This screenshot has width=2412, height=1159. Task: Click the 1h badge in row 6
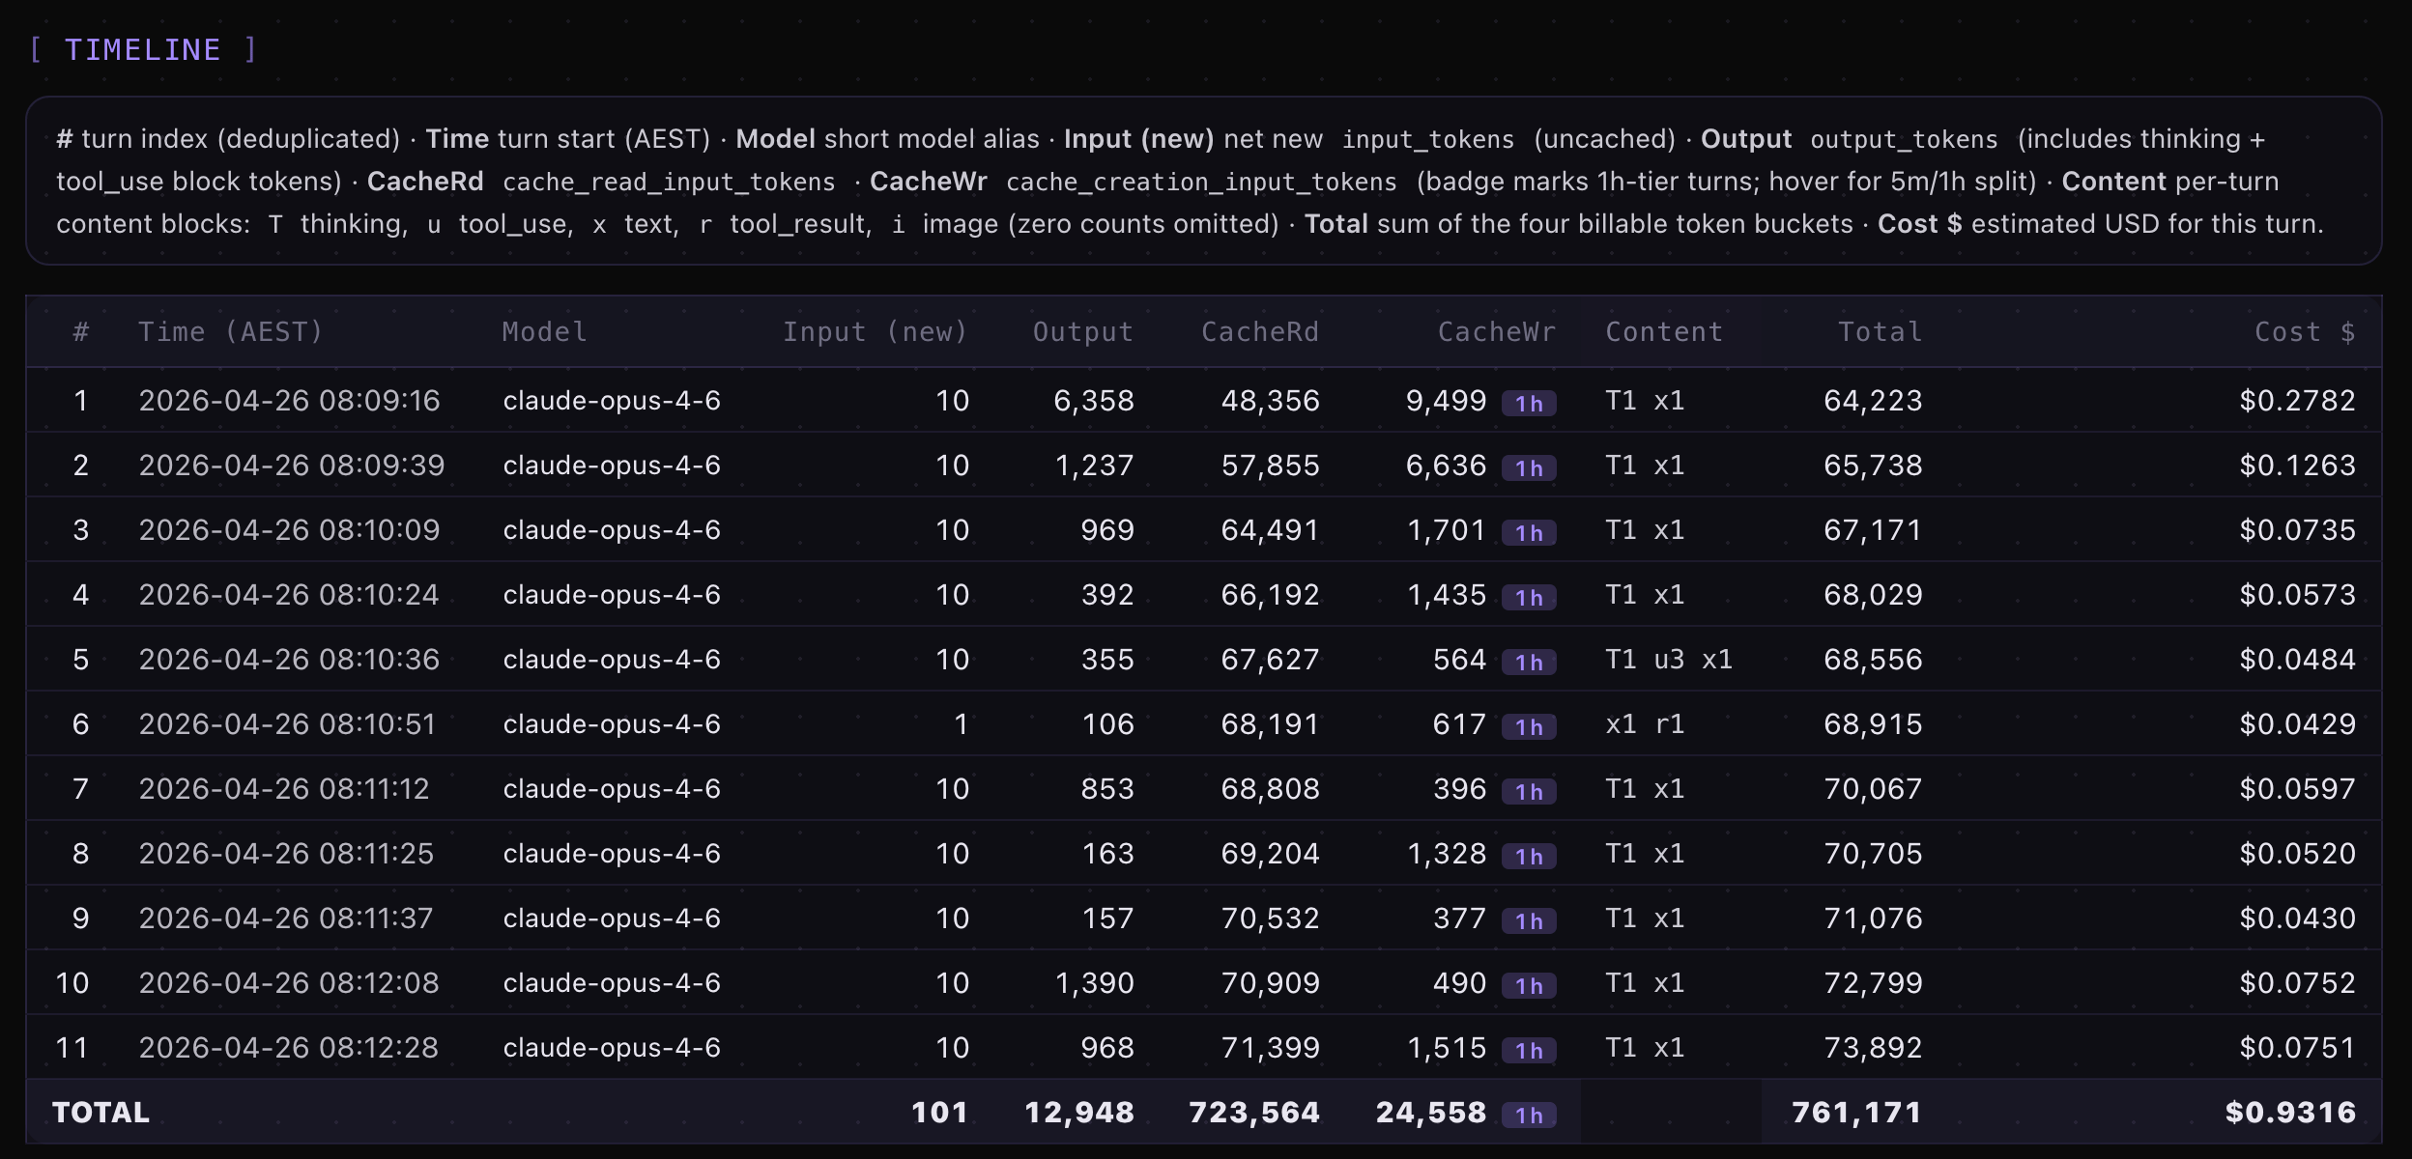click(1528, 727)
